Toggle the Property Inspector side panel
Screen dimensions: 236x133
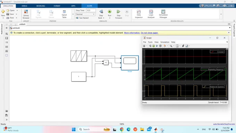click(x=234, y=30)
